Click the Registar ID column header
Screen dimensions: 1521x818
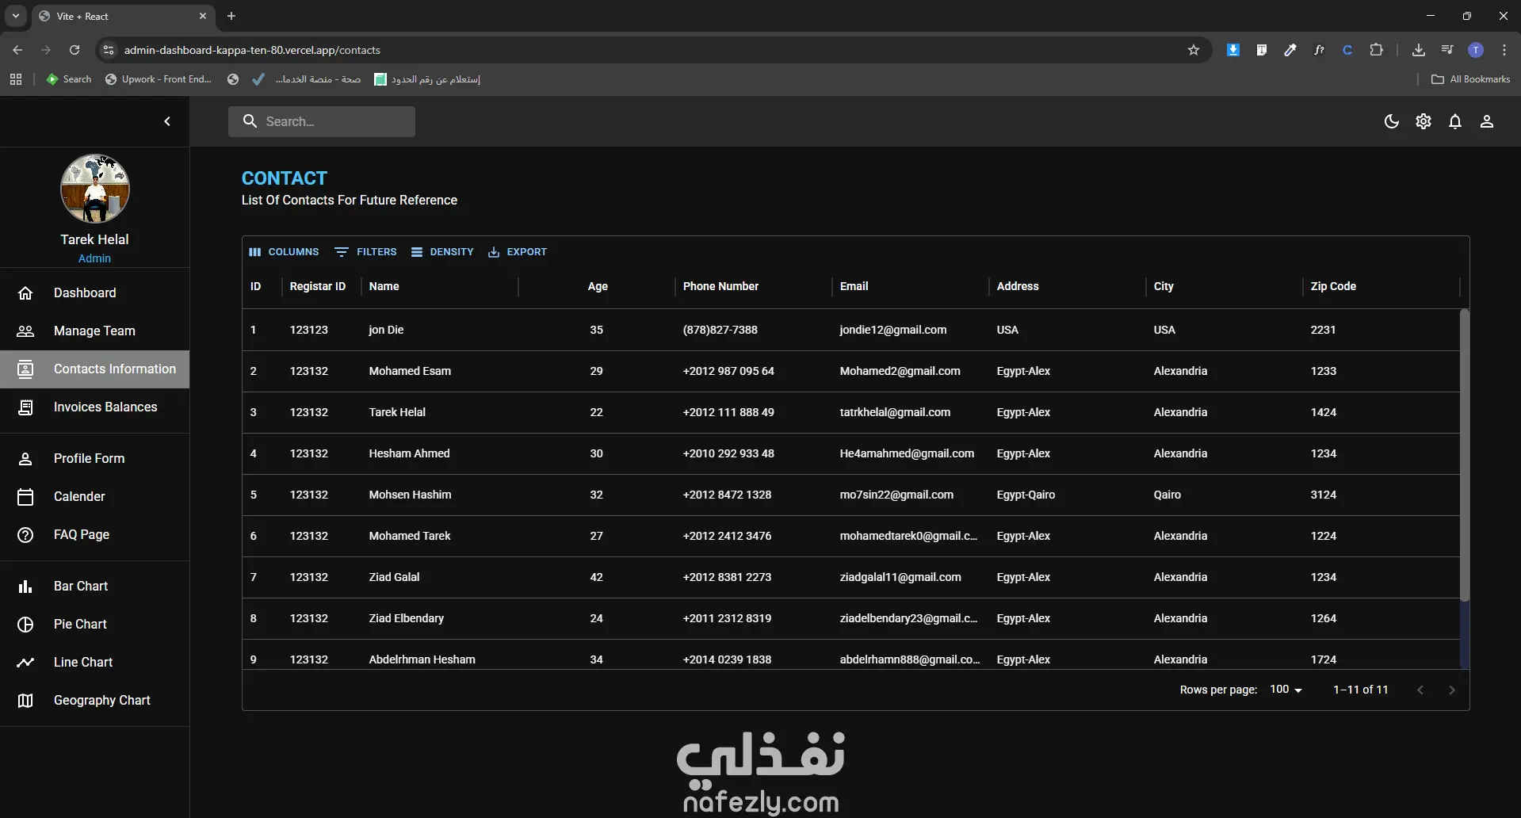[318, 286]
